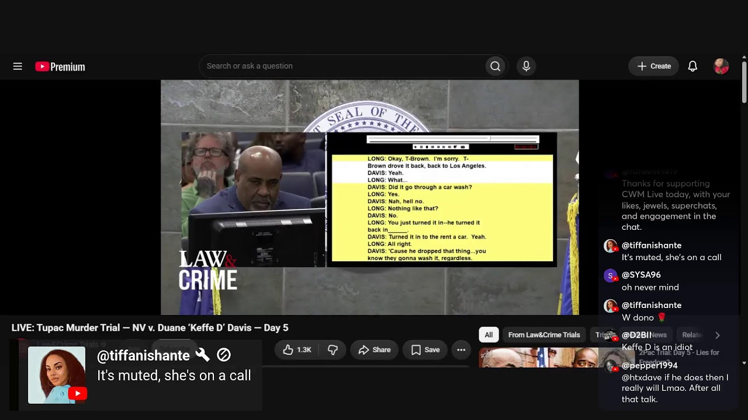
Task: Click chat message 'oh never mind'
Action: click(x=650, y=288)
